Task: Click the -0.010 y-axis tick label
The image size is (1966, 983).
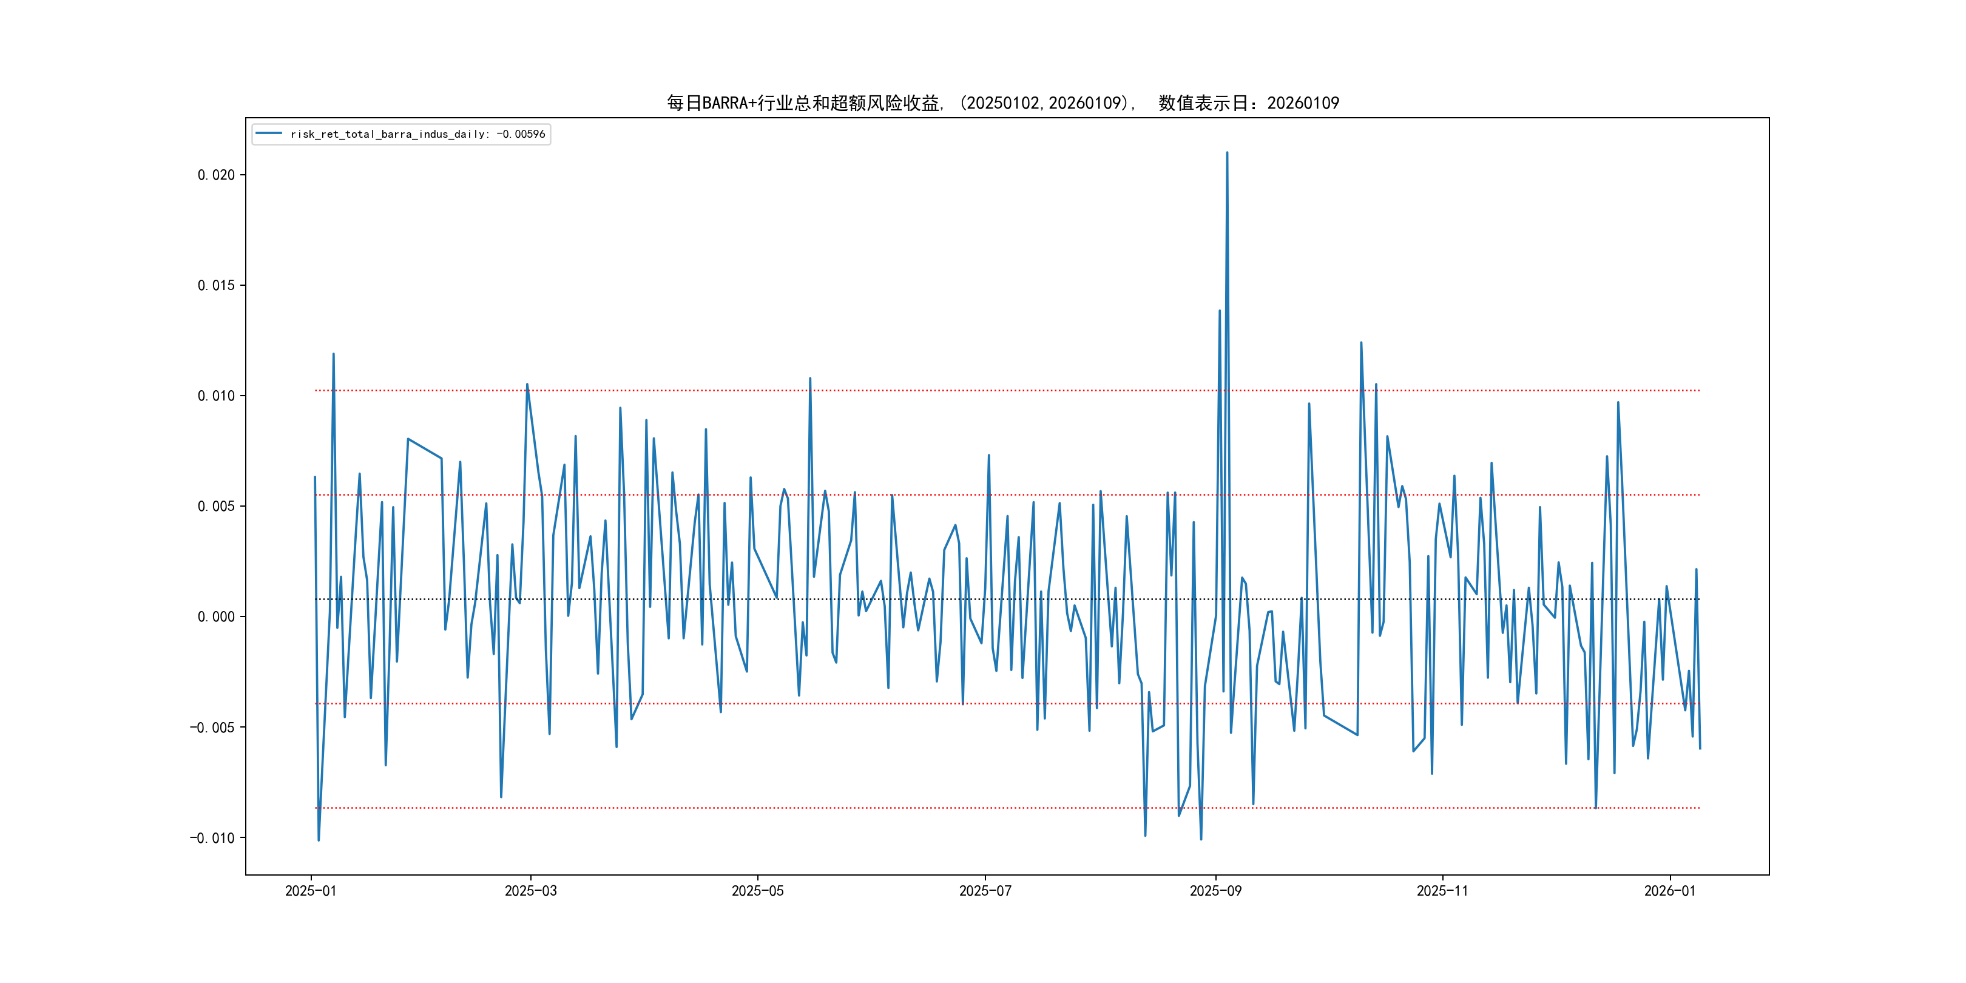Action: click(211, 838)
